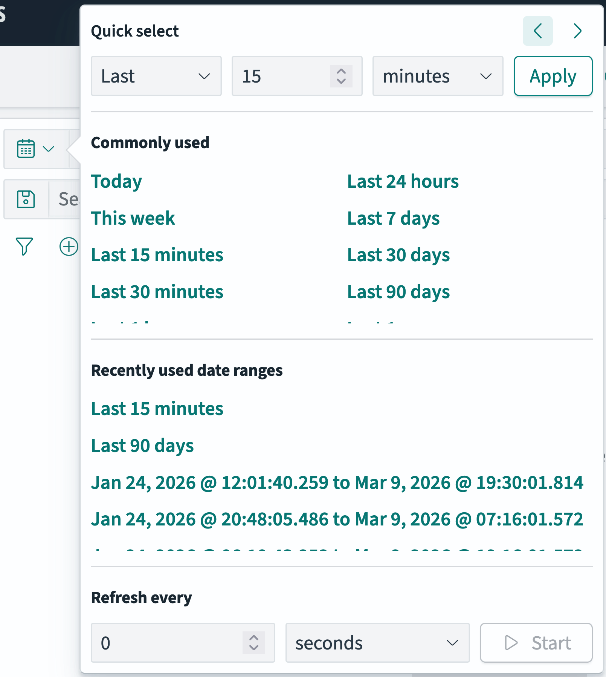The width and height of the screenshot is (606, 677).
Task: Click the Apply button
Action: (553, 76)
